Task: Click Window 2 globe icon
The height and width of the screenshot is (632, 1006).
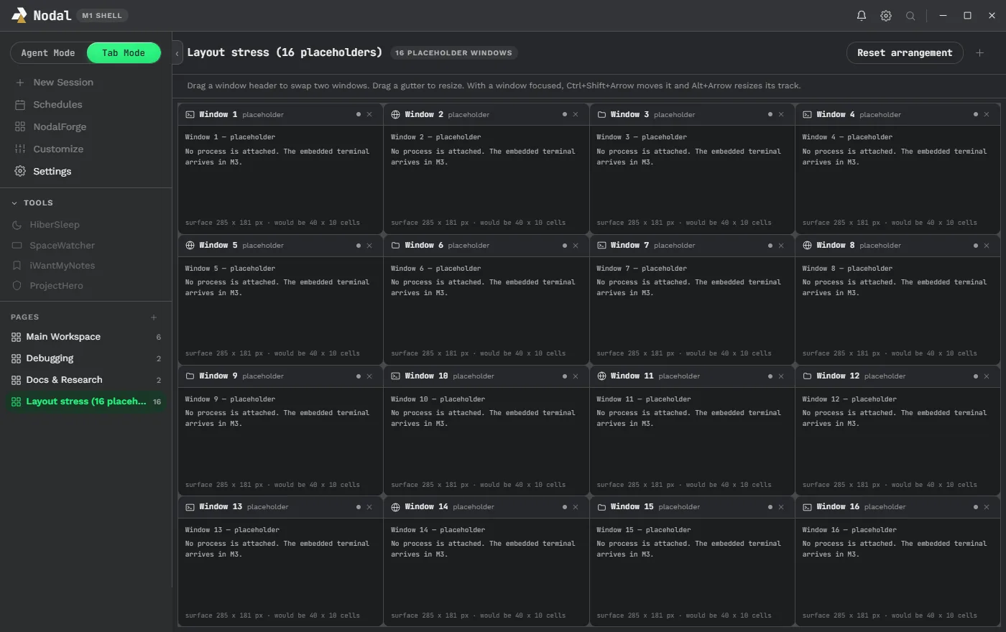Action: 395,114
